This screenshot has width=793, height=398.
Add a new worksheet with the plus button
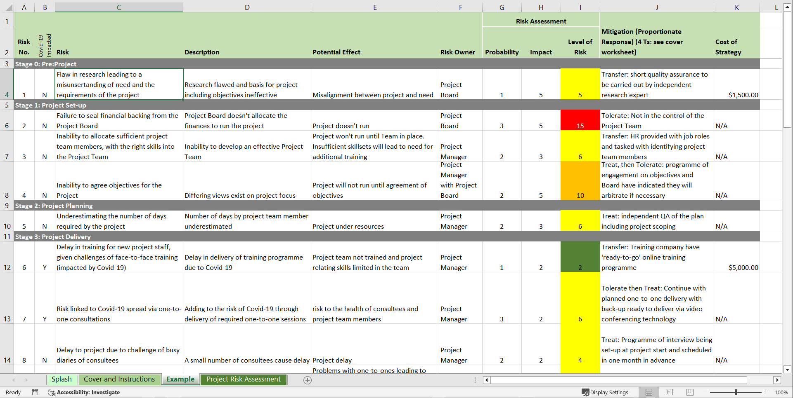pos(307,380)
